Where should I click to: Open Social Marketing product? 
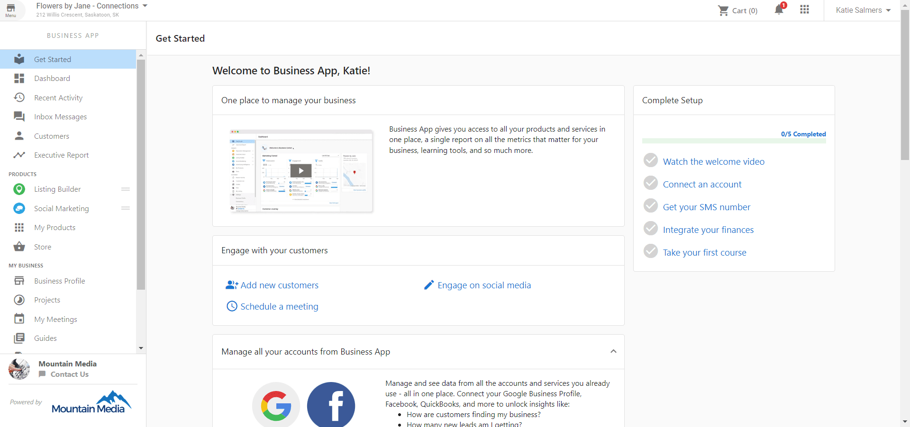[61, 208]
